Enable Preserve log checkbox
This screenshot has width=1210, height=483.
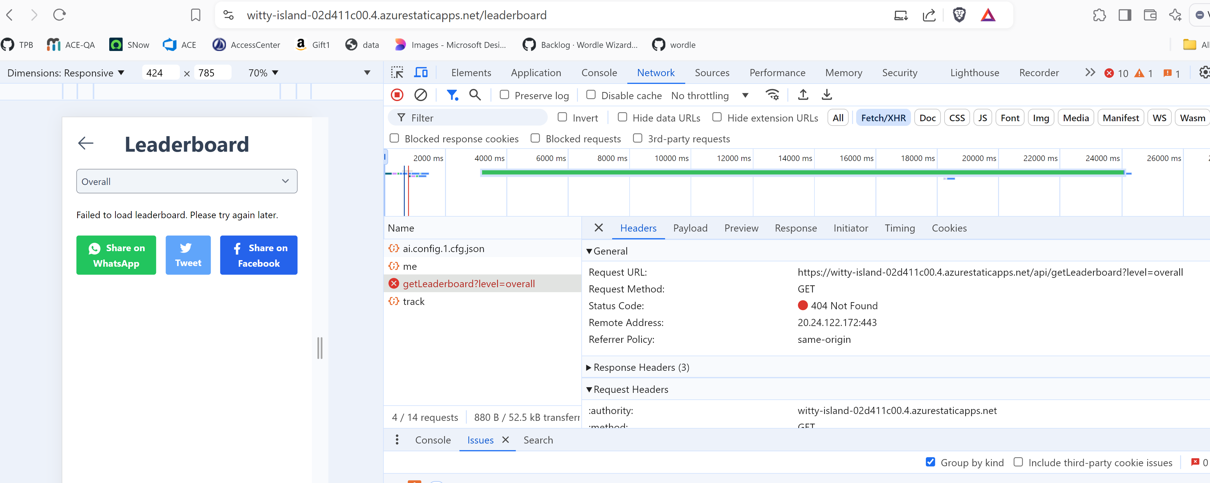point(504,95)
